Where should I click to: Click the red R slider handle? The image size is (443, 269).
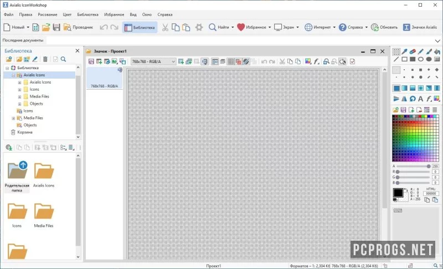[398, 172]
